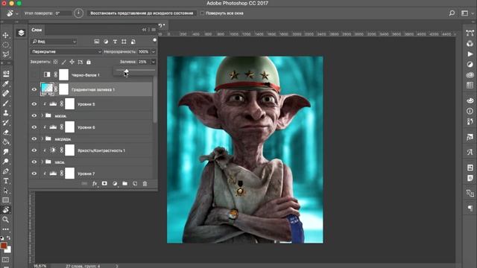
Task: Create a new adjustment layer
Action: click(115, 184)
